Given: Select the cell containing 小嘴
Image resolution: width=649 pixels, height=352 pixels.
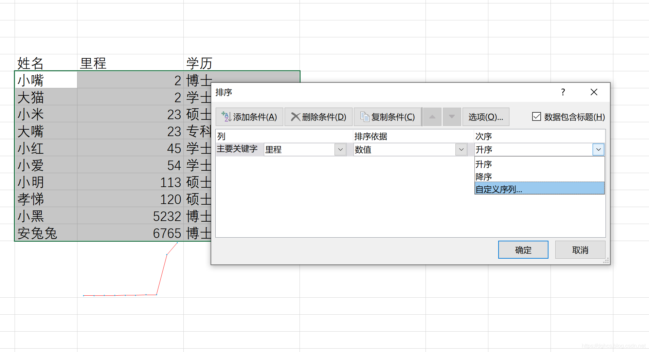Looking at the screenshot, I should click(46, 80).
